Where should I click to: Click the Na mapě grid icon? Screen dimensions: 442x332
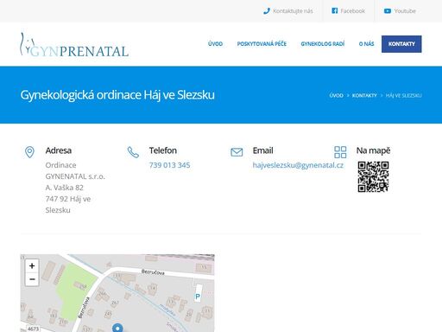(340, 152)
